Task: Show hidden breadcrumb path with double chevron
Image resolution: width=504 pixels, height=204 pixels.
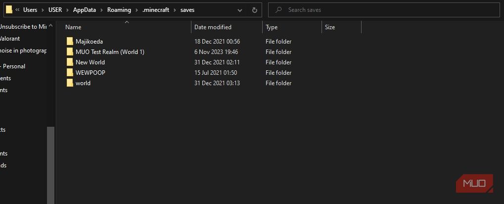Action: 17,10
